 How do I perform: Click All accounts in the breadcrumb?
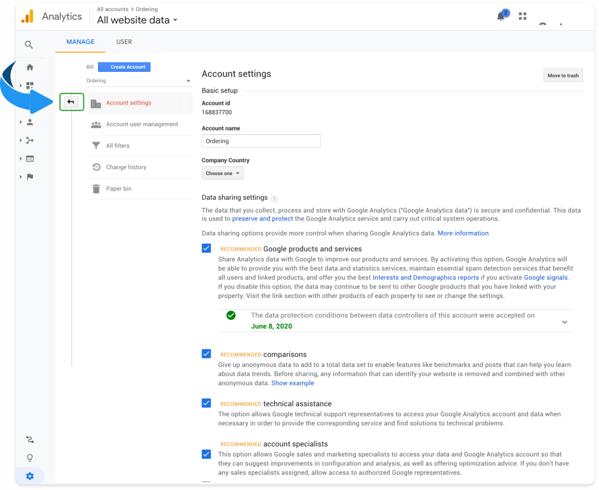click(113, 9)
